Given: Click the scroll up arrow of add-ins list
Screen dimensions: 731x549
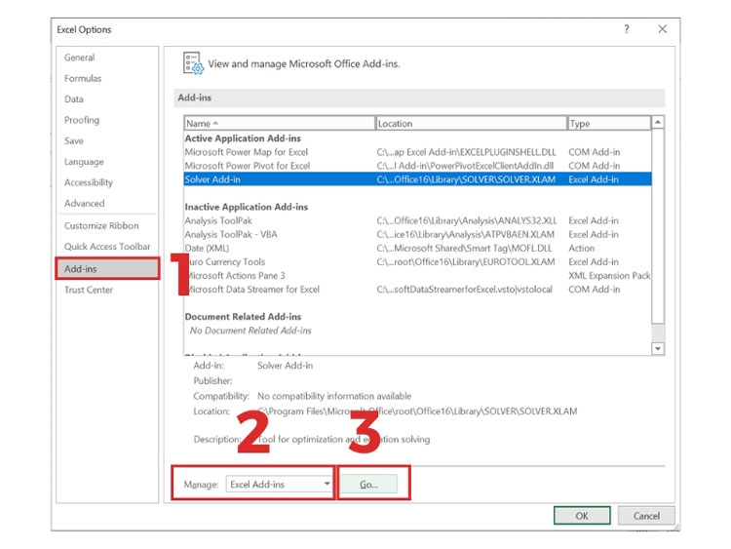Looking at the screenshot, I should coord(658,122).
